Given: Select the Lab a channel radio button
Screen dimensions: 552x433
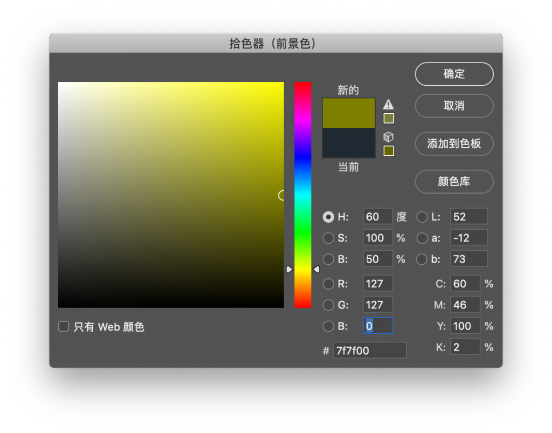Looking at the screenshot, I should point(422,238).
